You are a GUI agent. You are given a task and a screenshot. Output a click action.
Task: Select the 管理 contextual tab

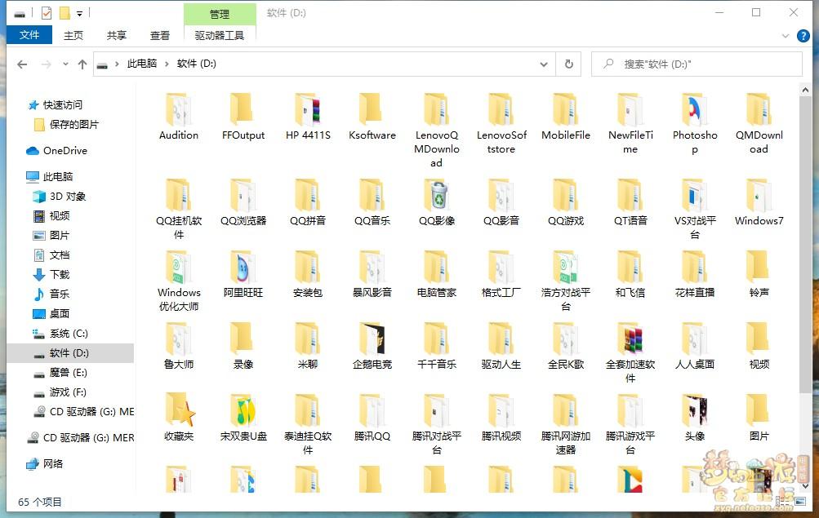click(220, 14)
